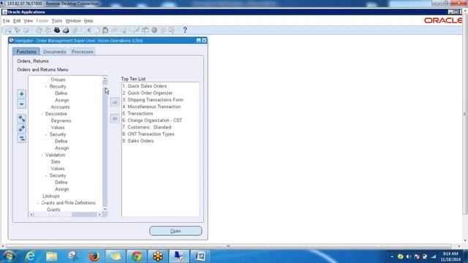Click the Close Form toolbar icon
This screenshot has width=468, height=263.
click(75, 30)
